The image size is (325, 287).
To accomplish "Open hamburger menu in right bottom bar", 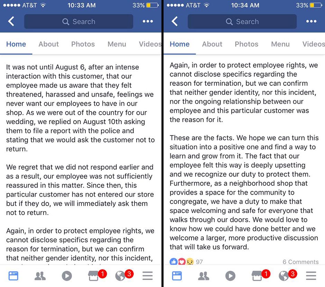I will click(311, 276).
